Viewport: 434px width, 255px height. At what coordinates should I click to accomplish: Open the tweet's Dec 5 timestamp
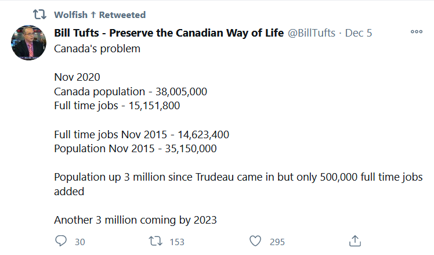tap(359, 33)
